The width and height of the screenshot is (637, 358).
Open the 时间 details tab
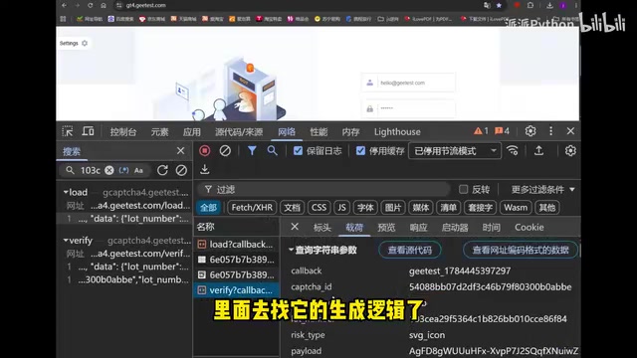point(491,228)
